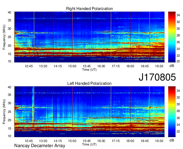Click the Right Handed Polarization colorbar
Viewport: 183px width, 149px height.
(172, 37)
